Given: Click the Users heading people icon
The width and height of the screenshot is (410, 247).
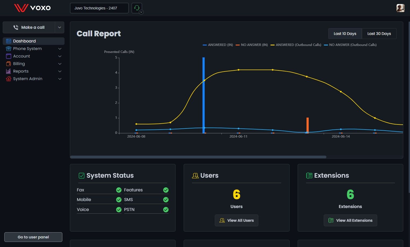Looking at the screenshot, I should (x=195, y=176).
